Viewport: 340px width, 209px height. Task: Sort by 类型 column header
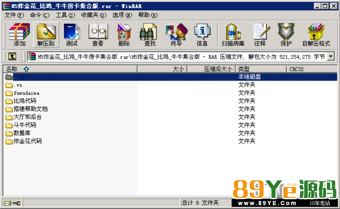coord(261,69)
